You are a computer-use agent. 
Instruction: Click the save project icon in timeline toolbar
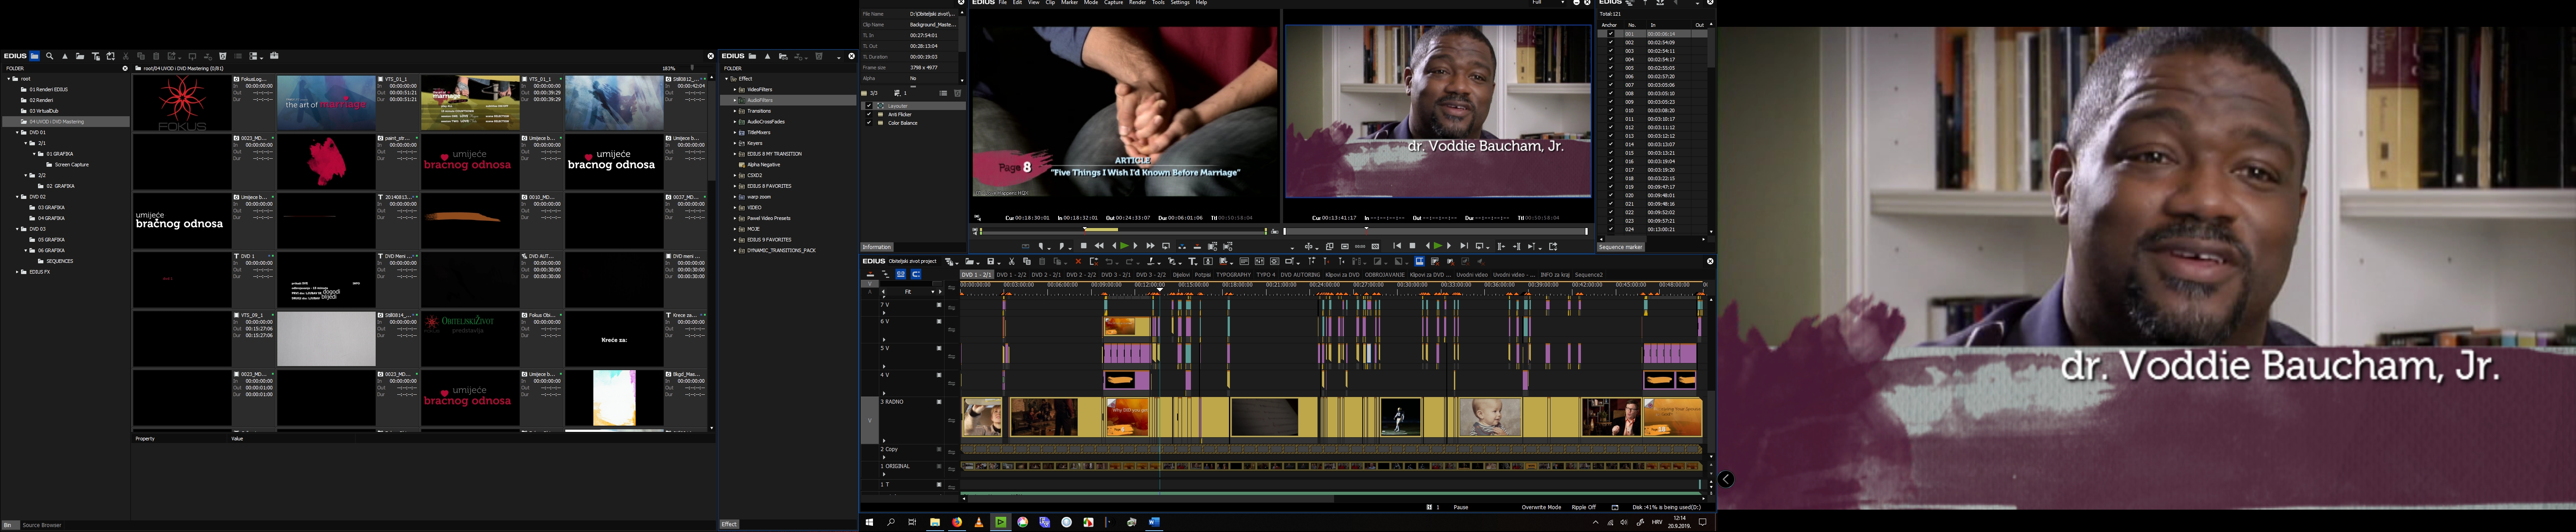pos(991,261)
